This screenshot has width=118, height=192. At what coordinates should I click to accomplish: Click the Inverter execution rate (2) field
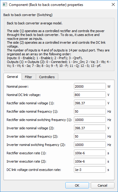pos(90,161)
